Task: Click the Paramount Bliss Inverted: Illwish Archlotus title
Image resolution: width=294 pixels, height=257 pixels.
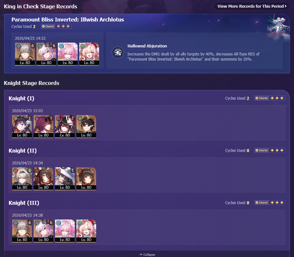Action: pos(68,20)
